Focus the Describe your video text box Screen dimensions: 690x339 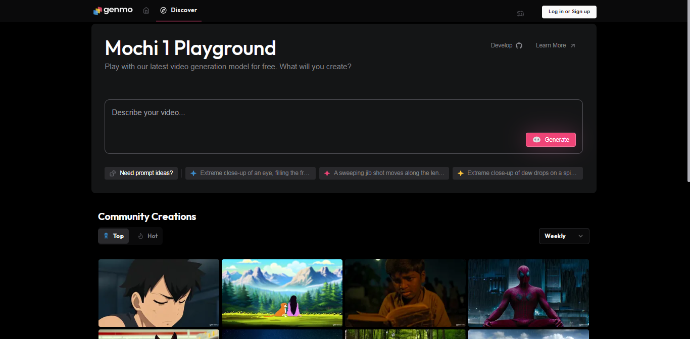point(313,121)
